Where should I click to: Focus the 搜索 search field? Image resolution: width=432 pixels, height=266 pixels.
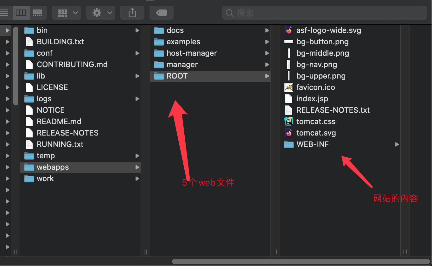(325, 13)
